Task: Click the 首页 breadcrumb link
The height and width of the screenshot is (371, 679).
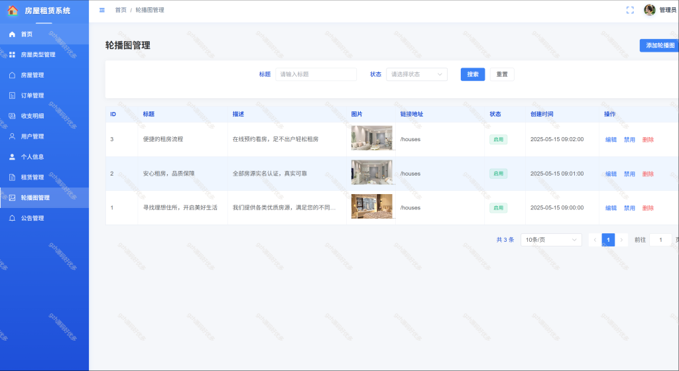Action: (121, 10)
